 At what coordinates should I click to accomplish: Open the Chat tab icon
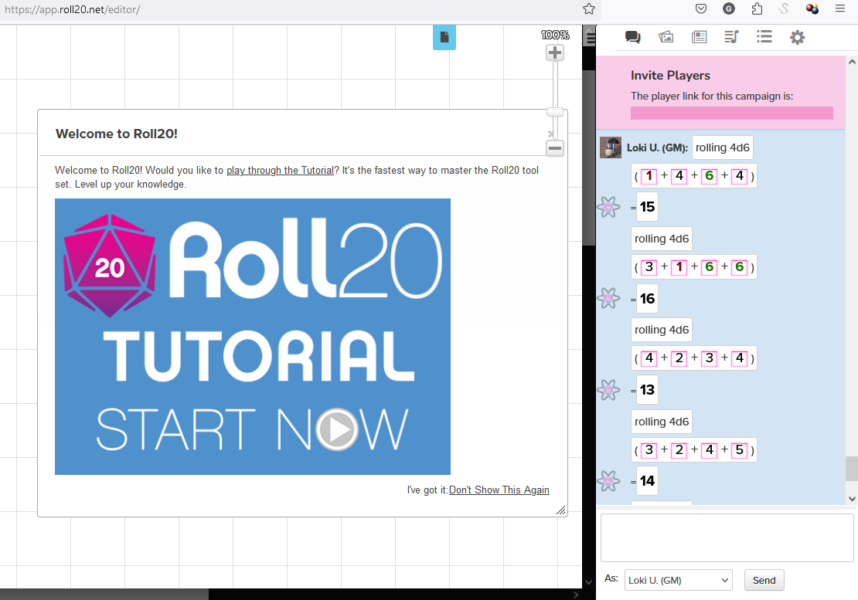[632, 37]
